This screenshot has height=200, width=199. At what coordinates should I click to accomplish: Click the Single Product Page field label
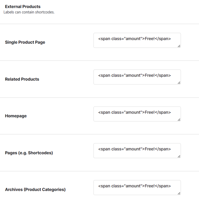[25, 42]
